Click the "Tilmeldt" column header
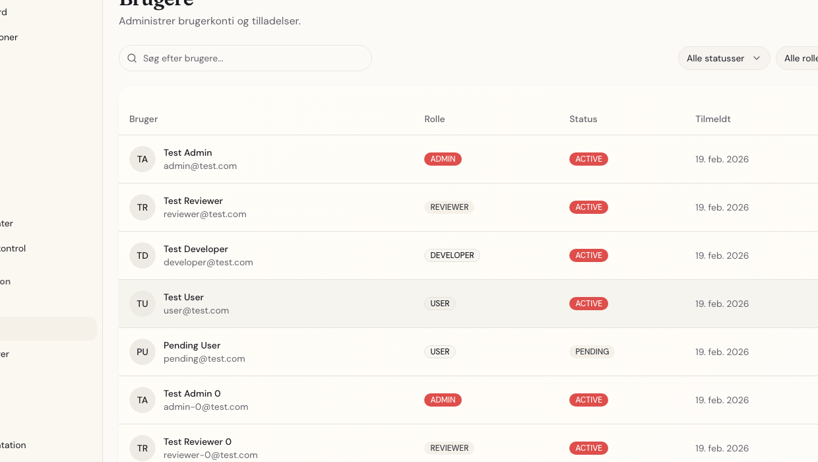 coord(712,119)
